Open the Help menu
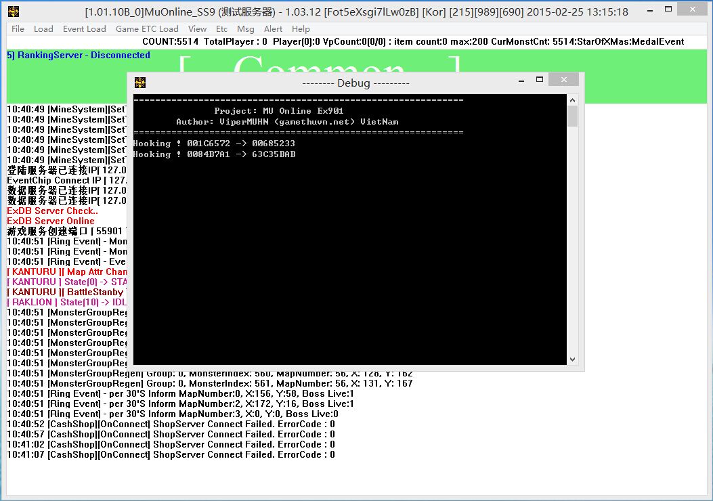This screenshot has height=501, width=713. click(301, 28)
